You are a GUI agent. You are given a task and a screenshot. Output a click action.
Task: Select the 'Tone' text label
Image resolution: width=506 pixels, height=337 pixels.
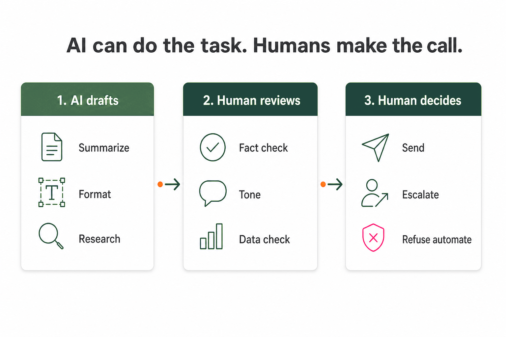tap(250, 194)
